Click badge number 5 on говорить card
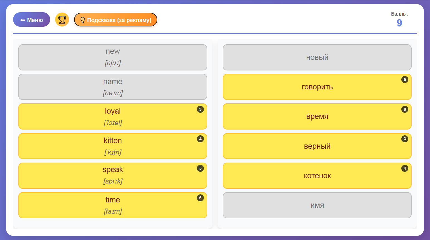 (x=405, y=80)
